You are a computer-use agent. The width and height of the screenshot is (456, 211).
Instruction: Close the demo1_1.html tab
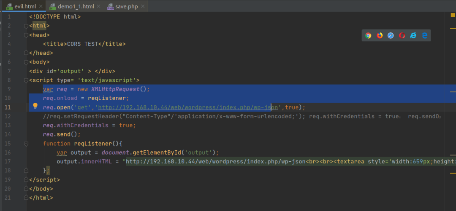[98, 6]
